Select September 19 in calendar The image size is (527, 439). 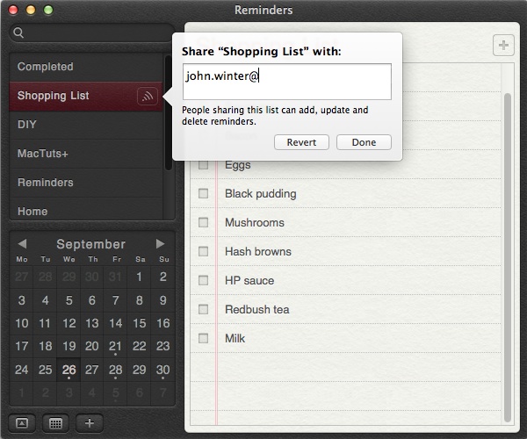click(69, 346)
